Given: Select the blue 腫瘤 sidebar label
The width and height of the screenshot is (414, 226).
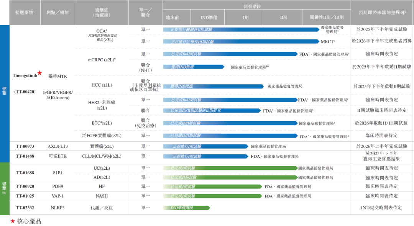Looking at the screenshot, I should (x=4, y=93).
